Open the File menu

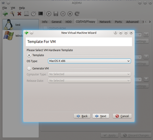(x=5, y=8)
